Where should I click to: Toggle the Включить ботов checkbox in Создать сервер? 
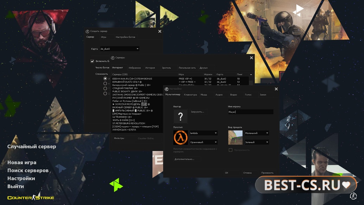92,61
